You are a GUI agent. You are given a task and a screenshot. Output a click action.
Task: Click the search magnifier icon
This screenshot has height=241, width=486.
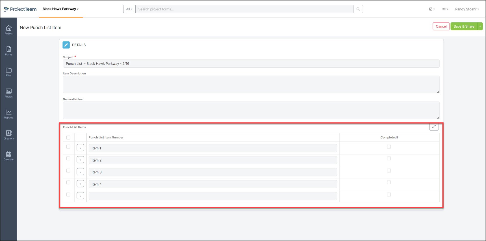coord(358,9)
